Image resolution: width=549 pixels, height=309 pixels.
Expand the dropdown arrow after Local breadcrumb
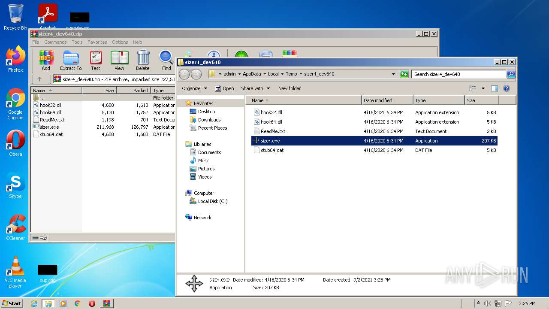(x=282, y=74)
